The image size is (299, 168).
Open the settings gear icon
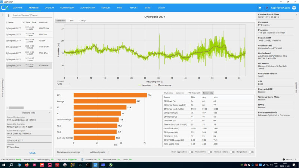(294, 8)
